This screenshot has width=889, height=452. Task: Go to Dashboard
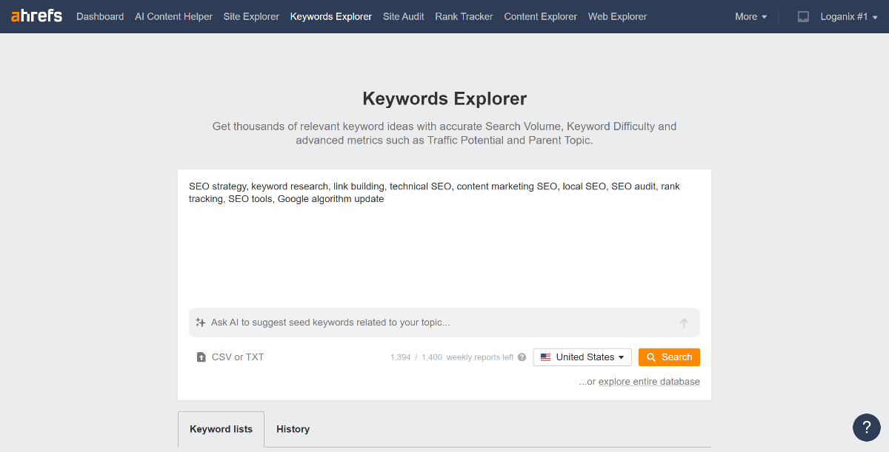point(100,16)
